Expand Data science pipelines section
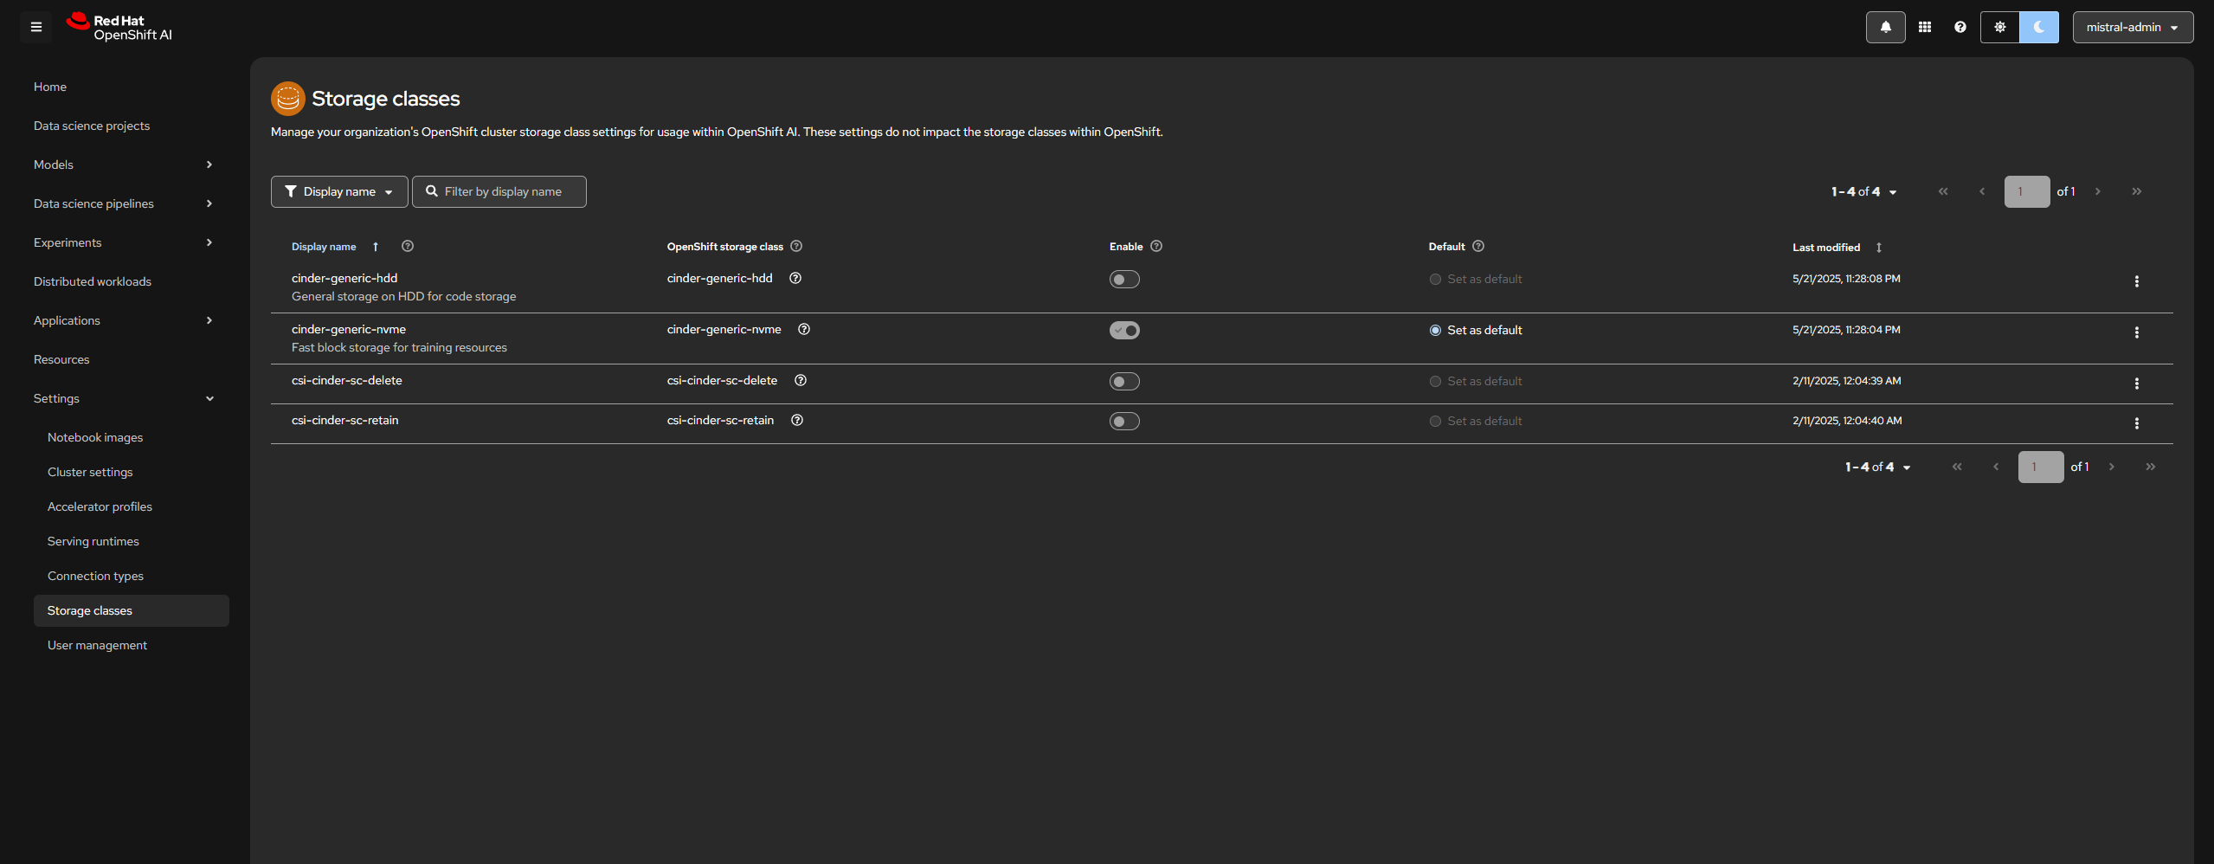Viewport: 2214px width, 864px height. [x=125, y=203]
